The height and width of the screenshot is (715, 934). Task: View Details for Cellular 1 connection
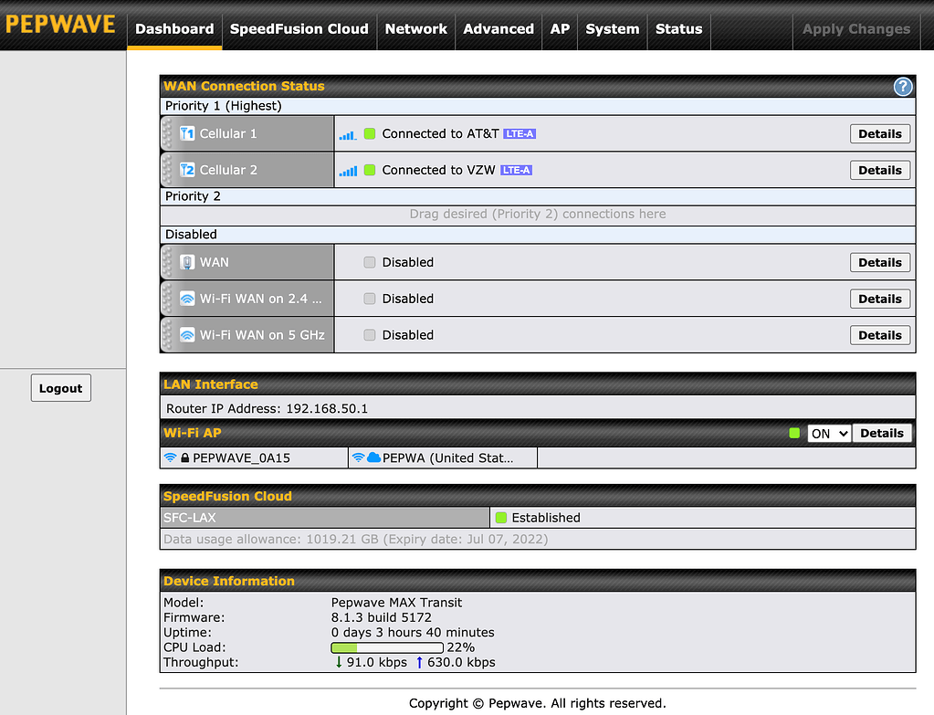879,133
